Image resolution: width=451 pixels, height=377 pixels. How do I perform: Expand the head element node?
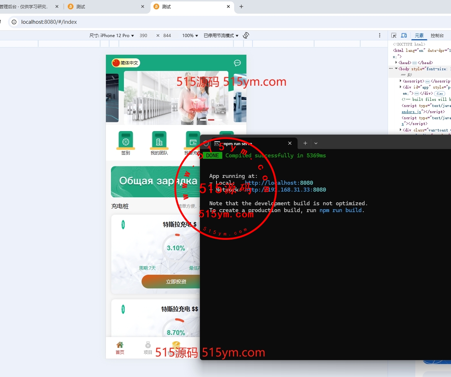tap(396, 63)
